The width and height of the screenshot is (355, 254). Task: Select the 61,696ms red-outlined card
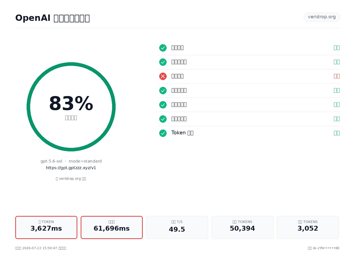[x=112, y=227]
